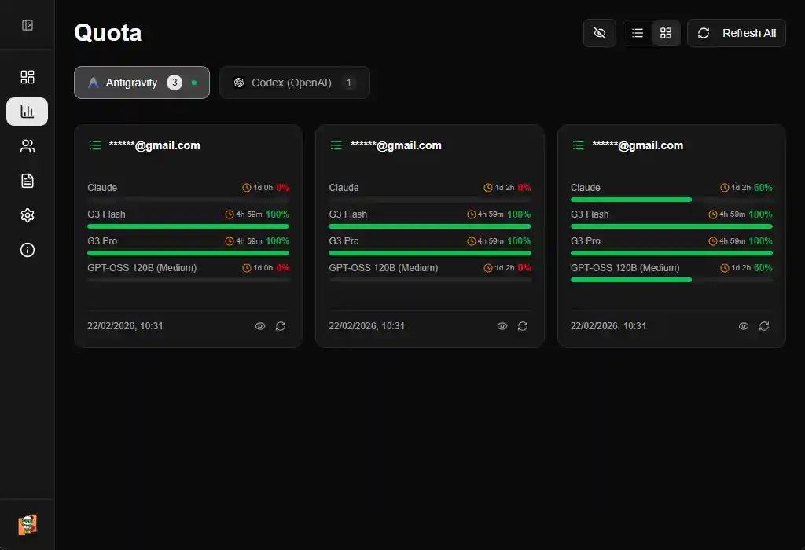Image resolution: width=805 pixels, height=550 pixels.
Task: Switch to the Codex (OpenAI) provider tab
Action: (295, 82)
